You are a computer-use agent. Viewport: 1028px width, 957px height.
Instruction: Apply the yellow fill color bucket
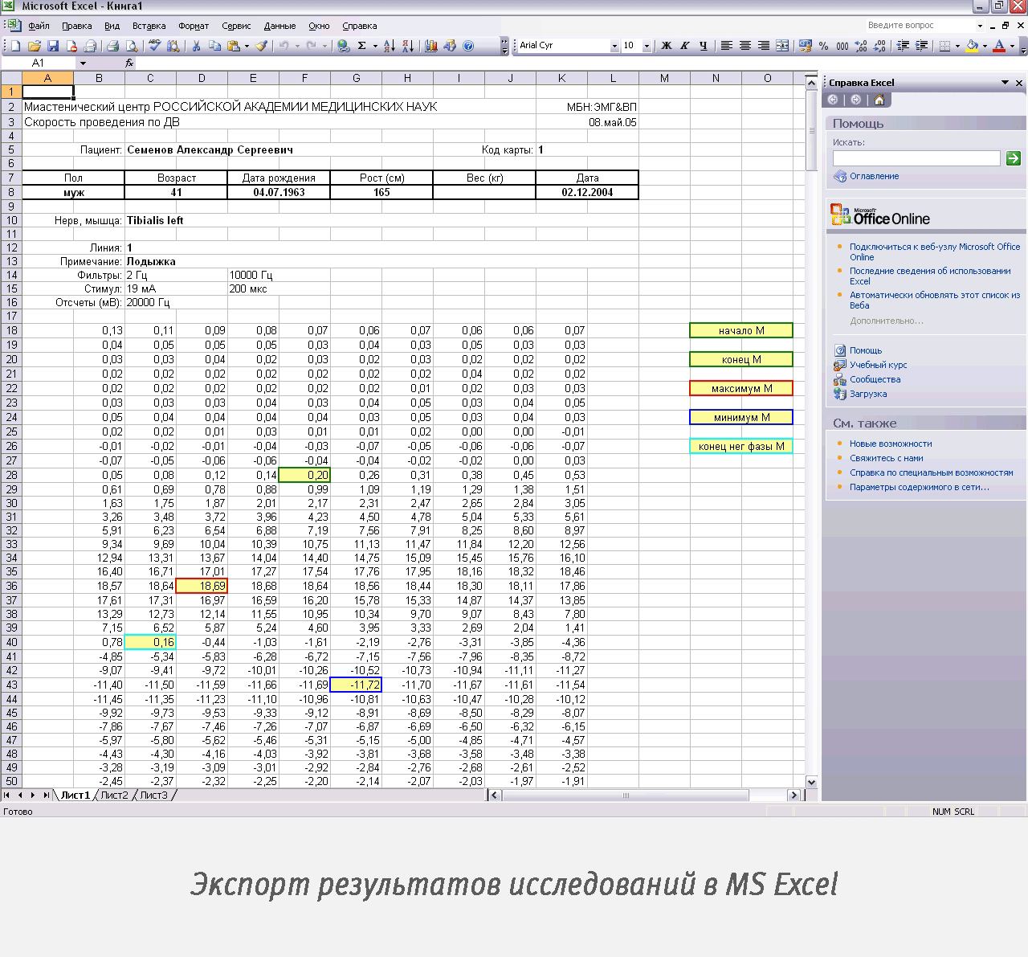[x=971, y=46]
